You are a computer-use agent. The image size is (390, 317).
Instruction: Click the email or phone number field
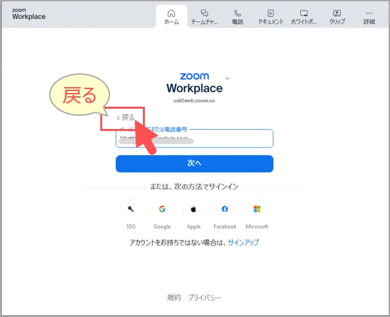(x=195, y=138)
